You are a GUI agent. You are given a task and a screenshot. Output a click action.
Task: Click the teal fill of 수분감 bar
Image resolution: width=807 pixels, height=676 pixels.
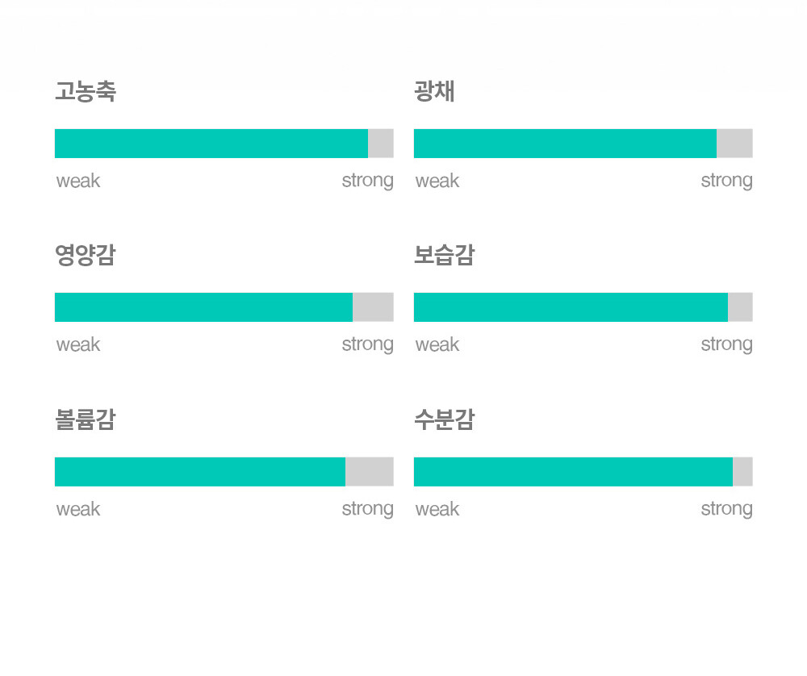[x=573, y=472]
